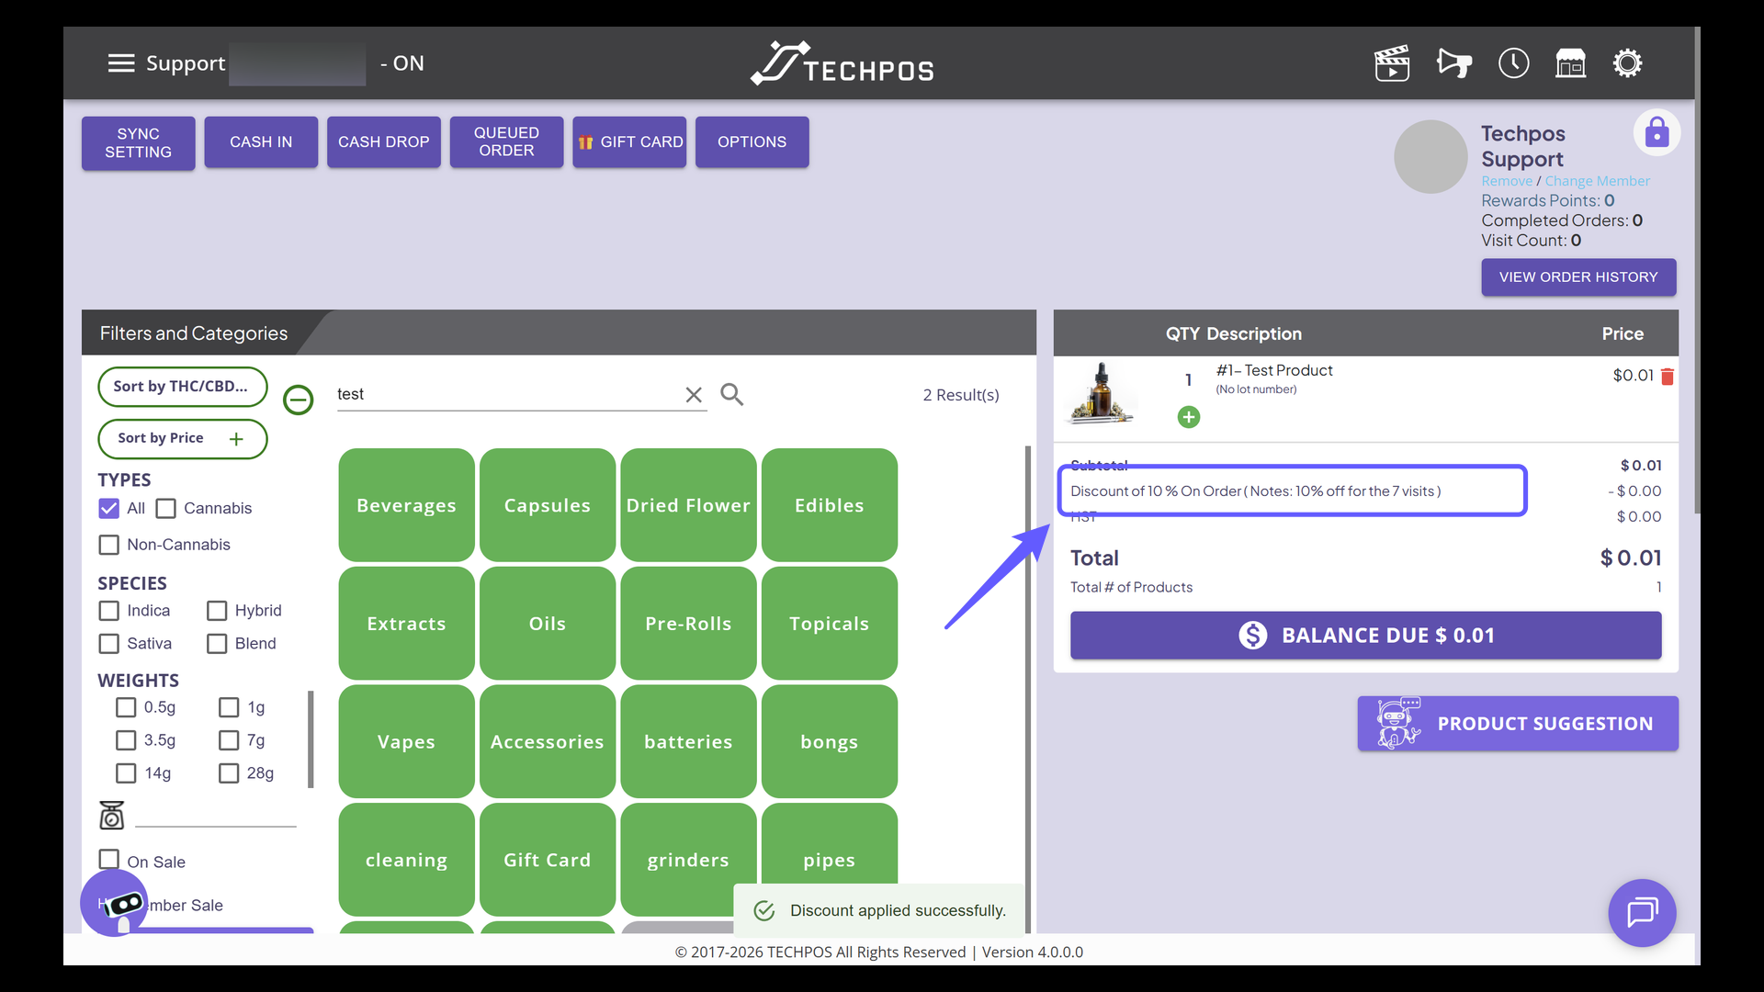Click the Change Member link
Viewport: 1764px width, 992px height.
1597,181
